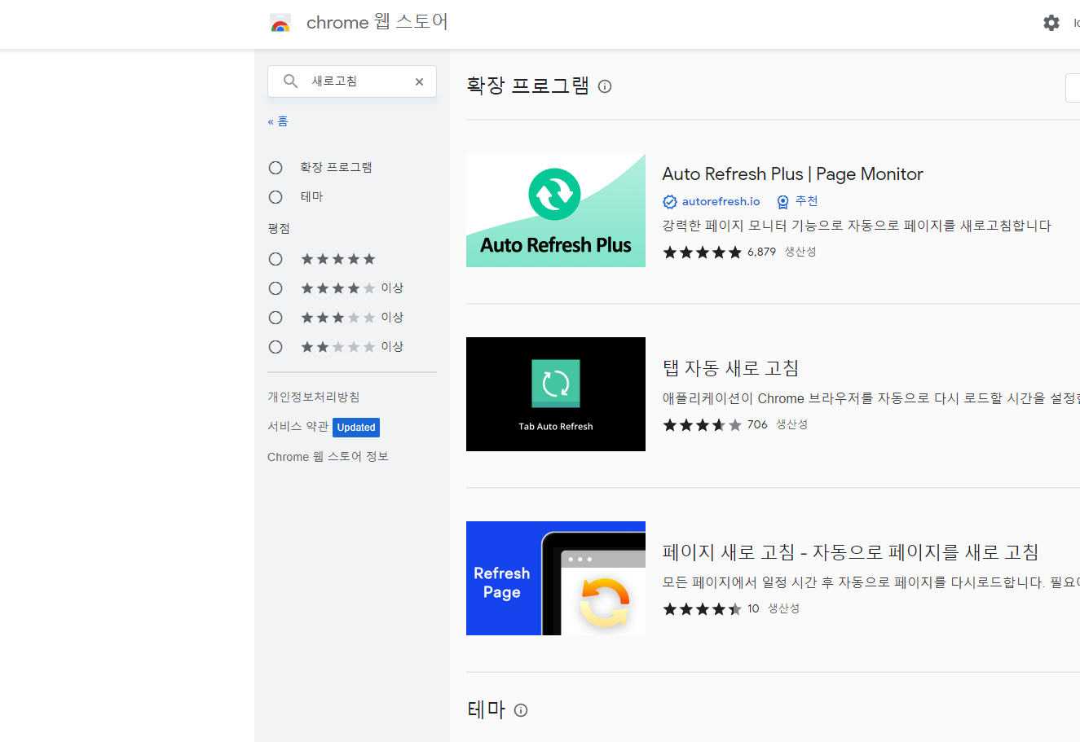Click 생산성 category of 탭 자동 새로 고침

pos(792,424)
